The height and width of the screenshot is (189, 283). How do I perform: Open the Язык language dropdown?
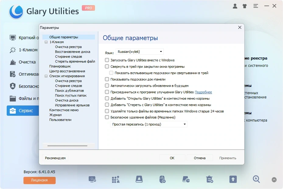click(139, 52)
